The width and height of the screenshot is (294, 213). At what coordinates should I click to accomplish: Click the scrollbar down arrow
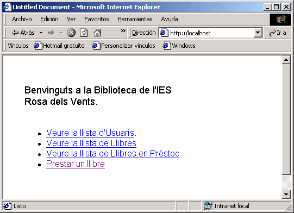[286, 195]
